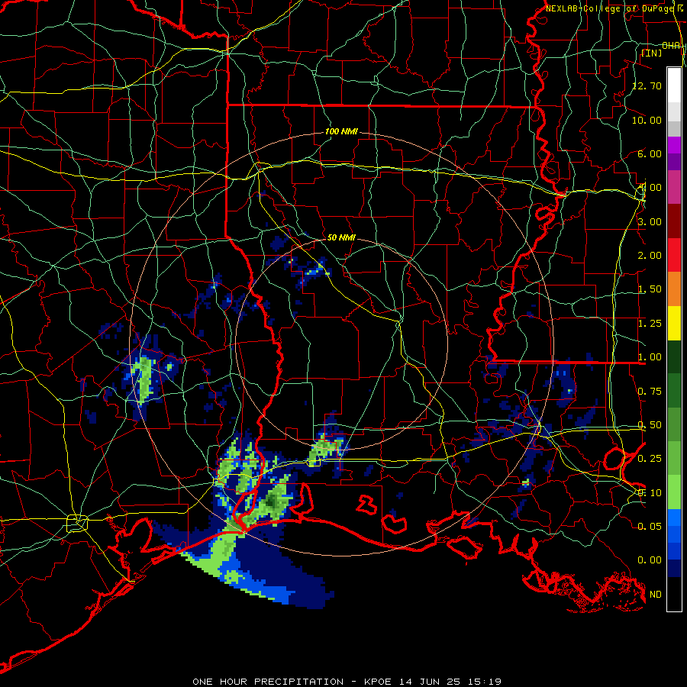Select the 1.50 legend value
687x687 pixels.
point(650,289)
